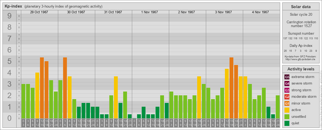Click the daily Ap-index value 25
Viewport: 322px width, 130px height.
pos(285,51)
